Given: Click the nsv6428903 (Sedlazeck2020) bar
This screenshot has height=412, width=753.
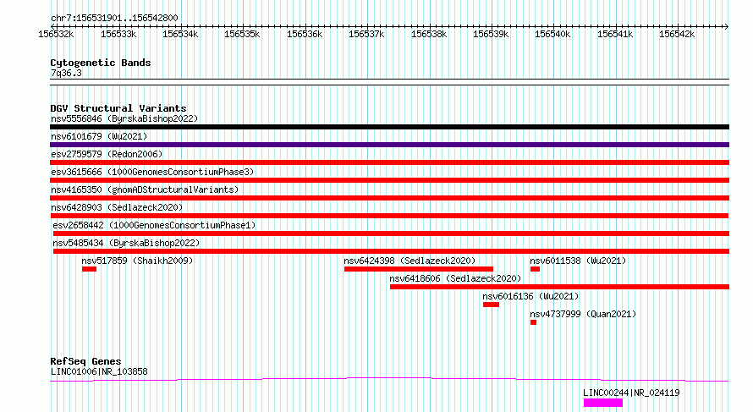Looking at the screenshot, I should click(x=389, y=216).
